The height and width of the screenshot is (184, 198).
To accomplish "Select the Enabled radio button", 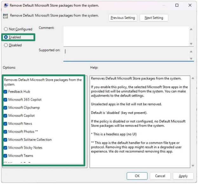I will pos(6,37).
